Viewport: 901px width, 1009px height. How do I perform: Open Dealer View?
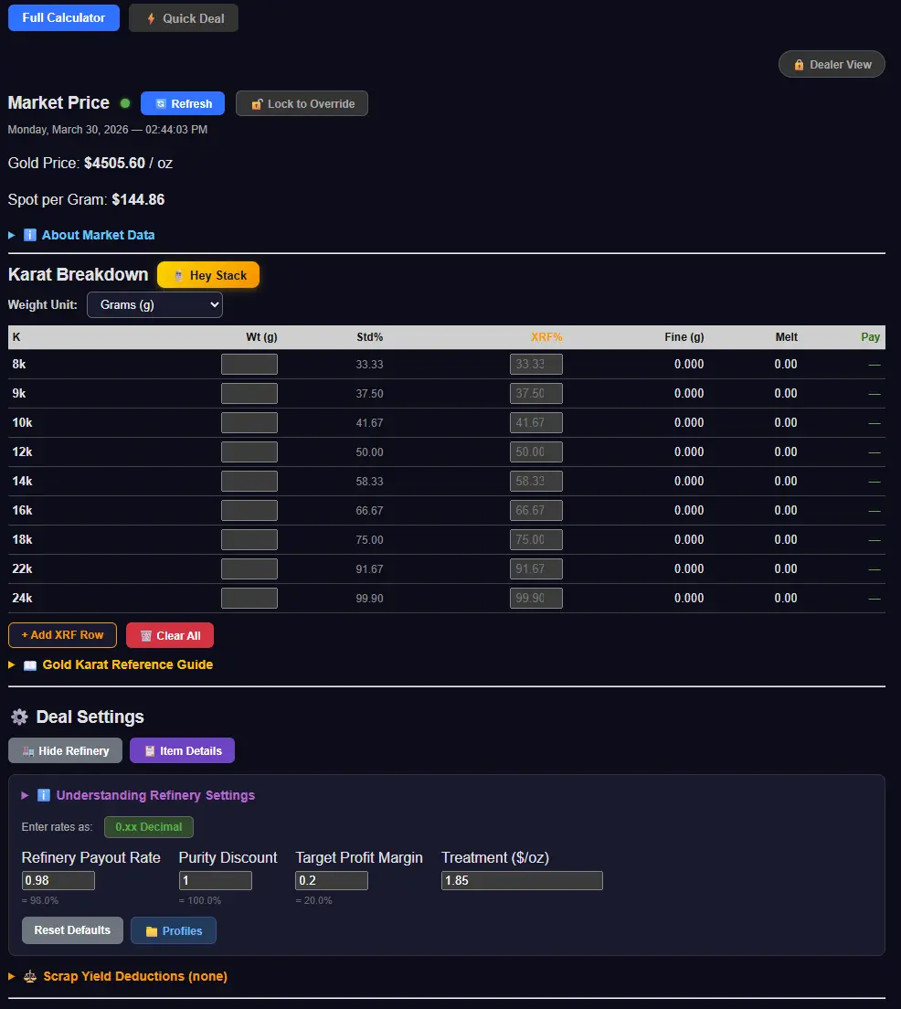click(x=832, y=64)
